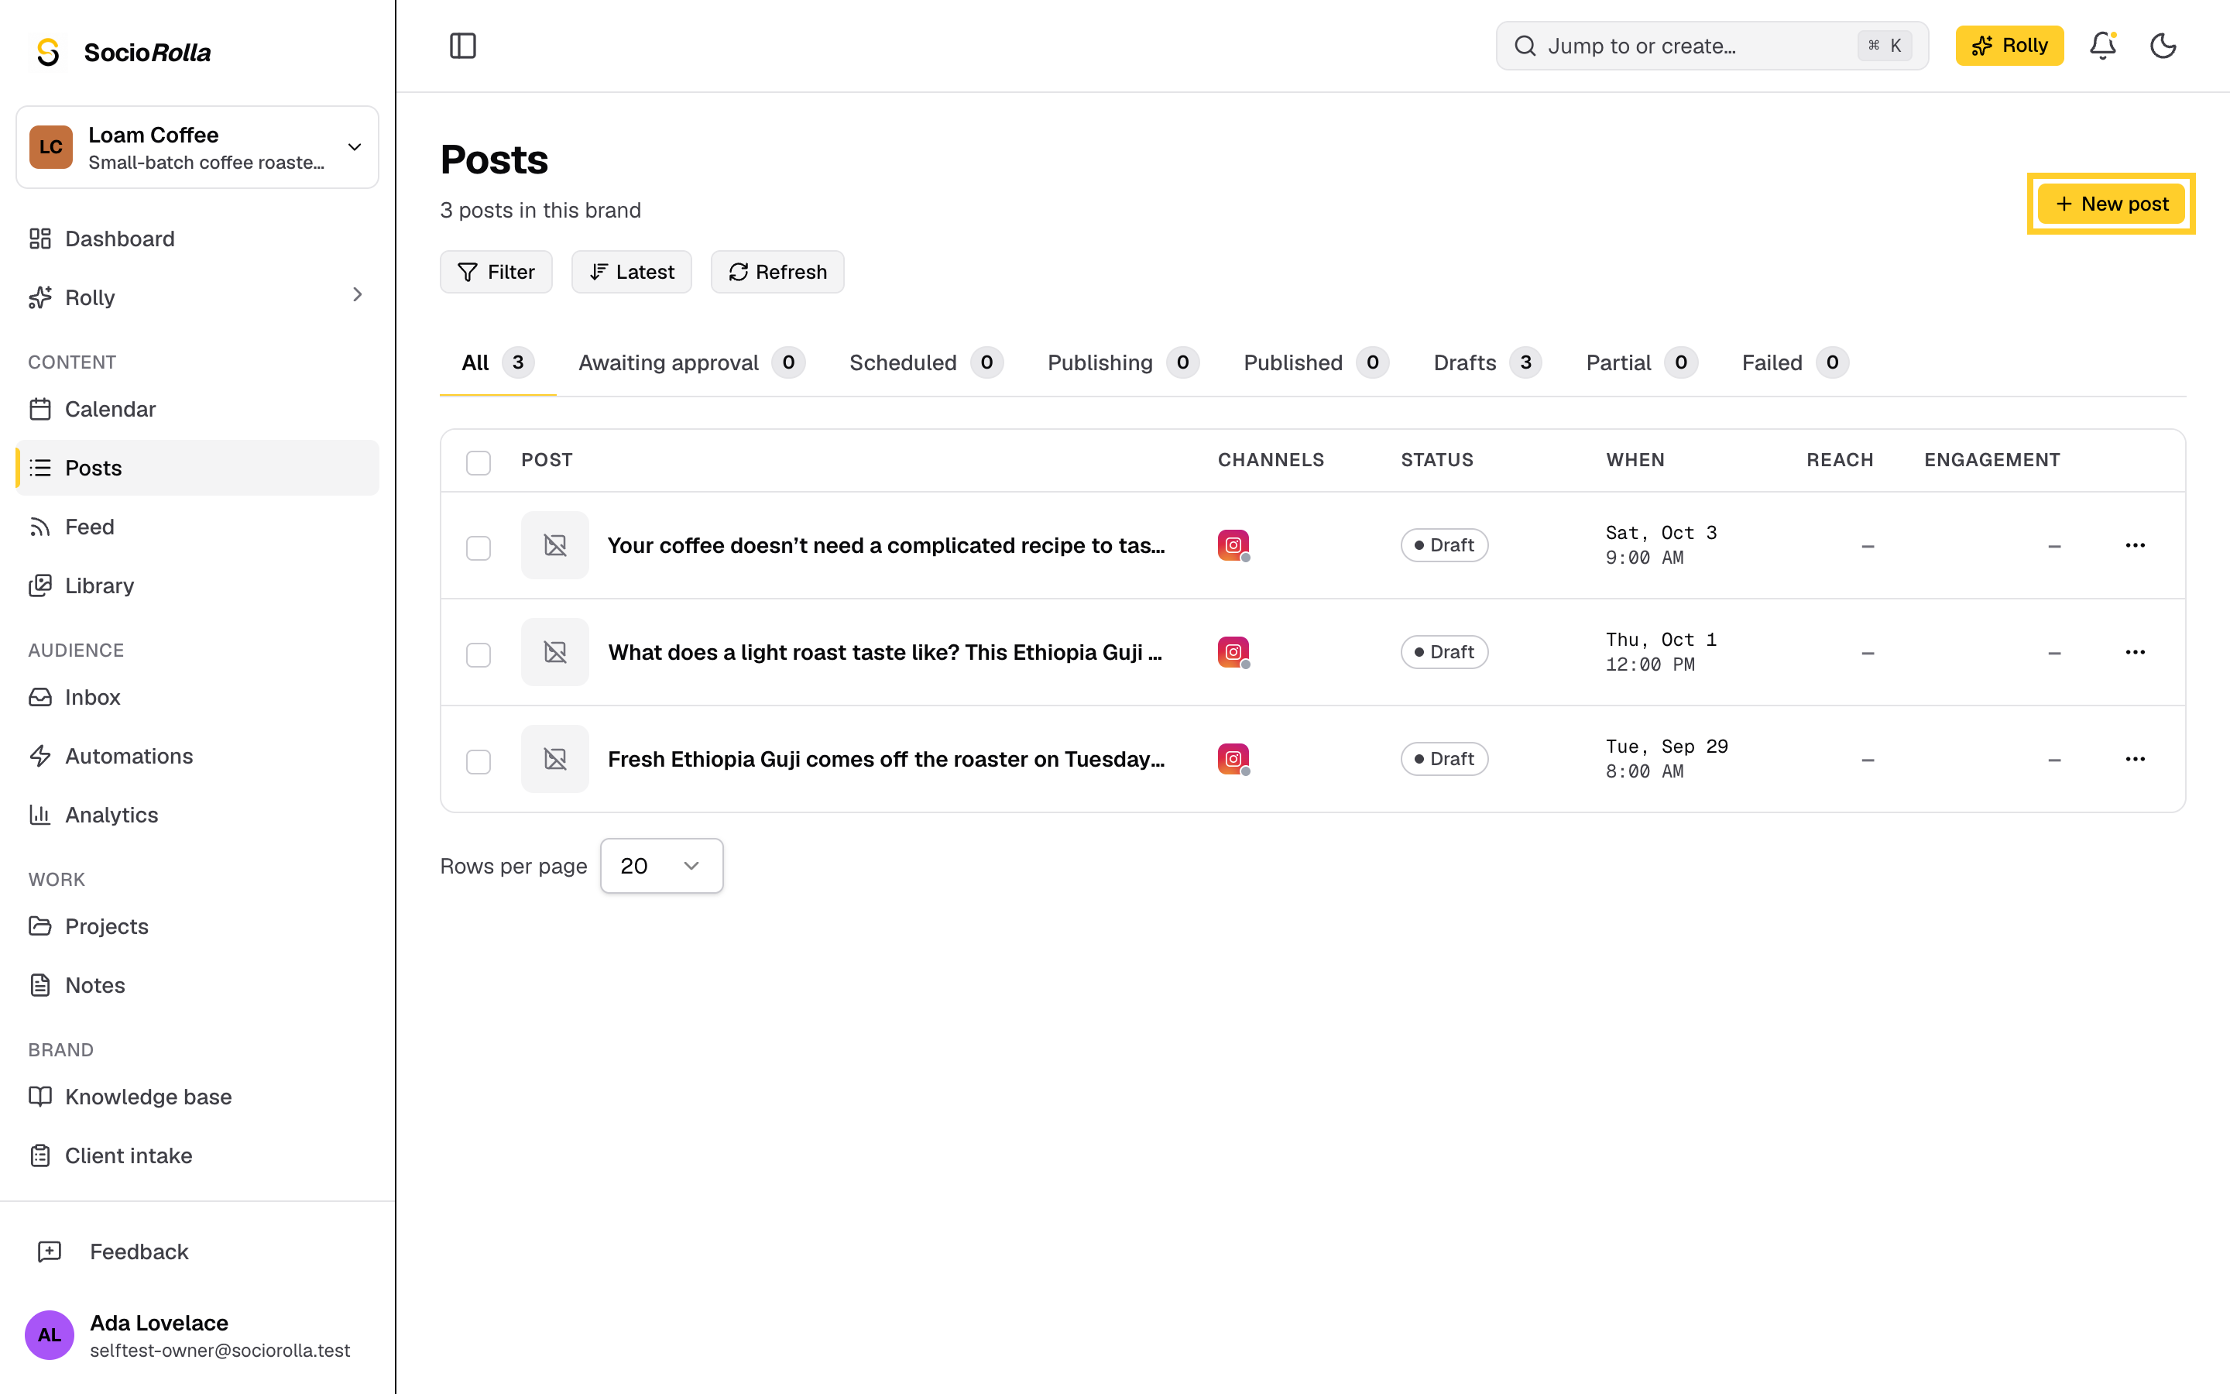
Task: Open the yellow Rolly assistant button
Action: (x=2009, y=45)
